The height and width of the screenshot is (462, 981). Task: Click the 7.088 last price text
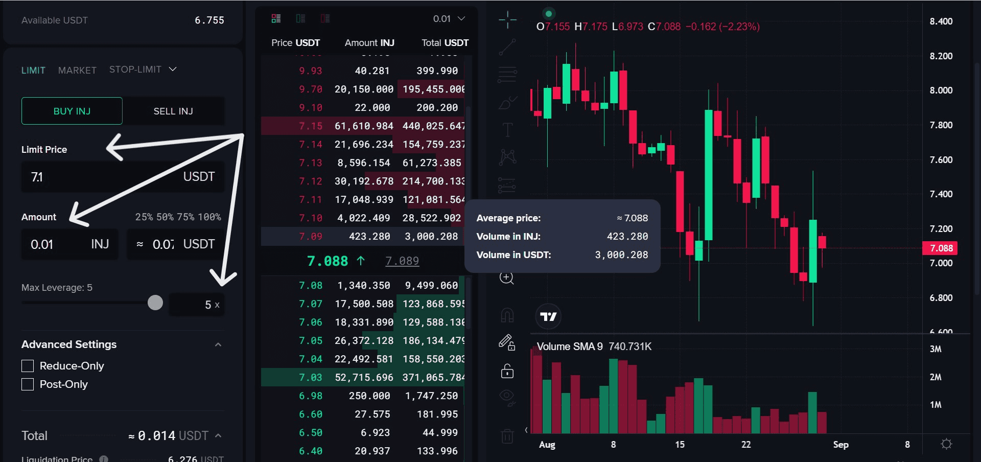click(328, 261)
